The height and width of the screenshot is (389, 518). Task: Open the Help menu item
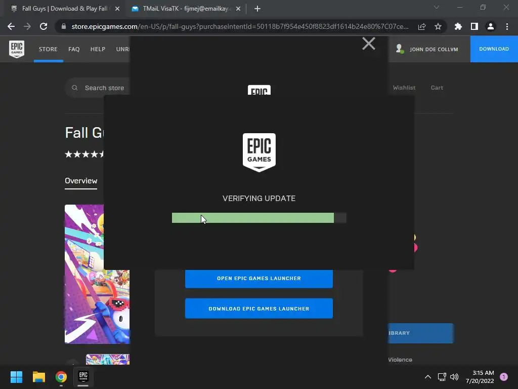click(x=98, y=49)
